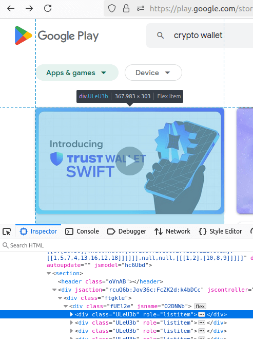The height and width of the screenshot is (339, 253).
Task: Click the Google Play logo
Action: [56, 35]
